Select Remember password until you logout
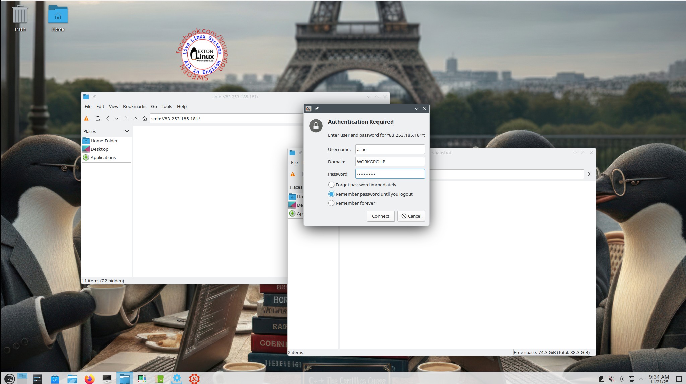Screen dimensions: 686x384 click(x=331, y=194)
